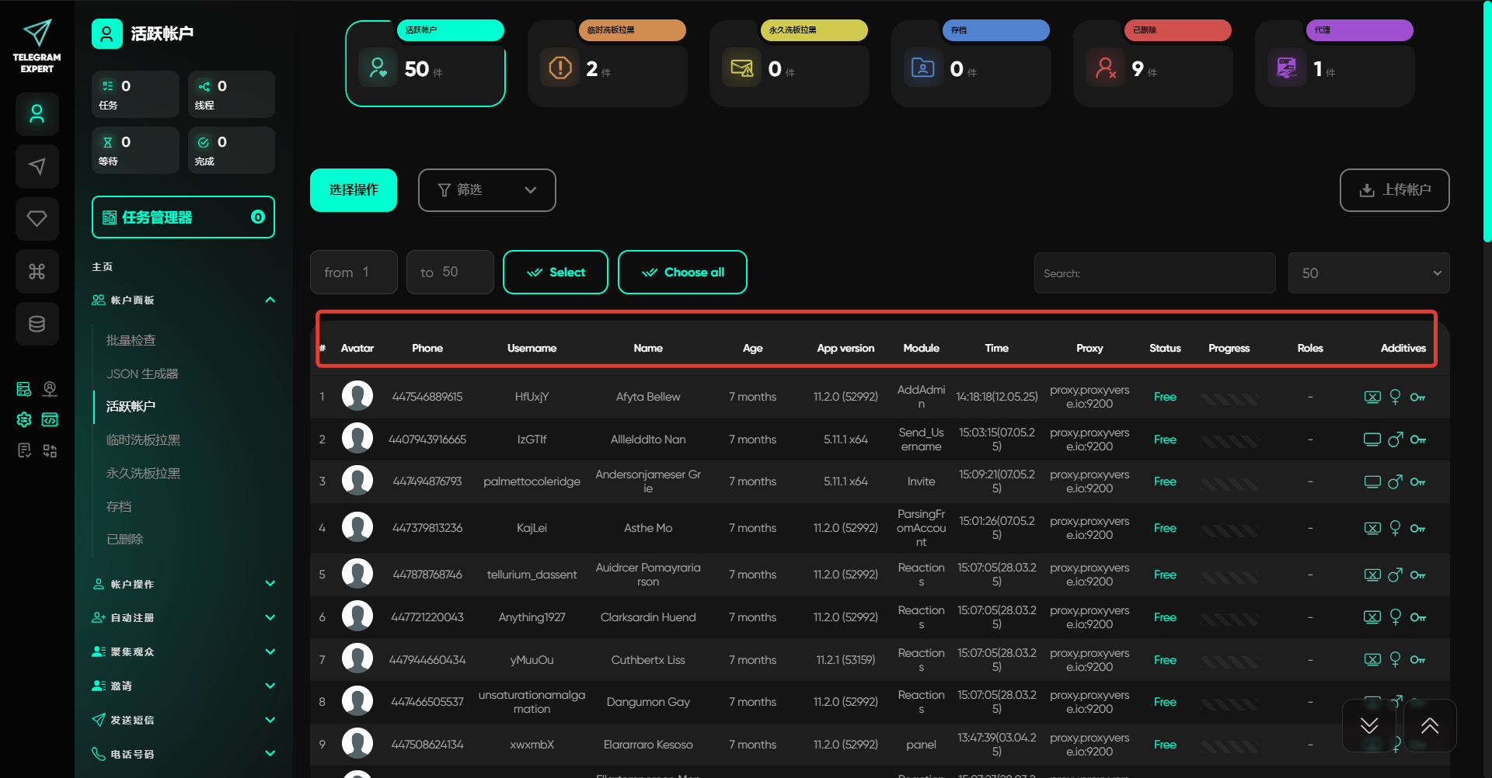Image resolution: width=1492 pixels, height=778 pixels.
Task: Click the command symbol sidebar icon
Action: click(37, 271)
